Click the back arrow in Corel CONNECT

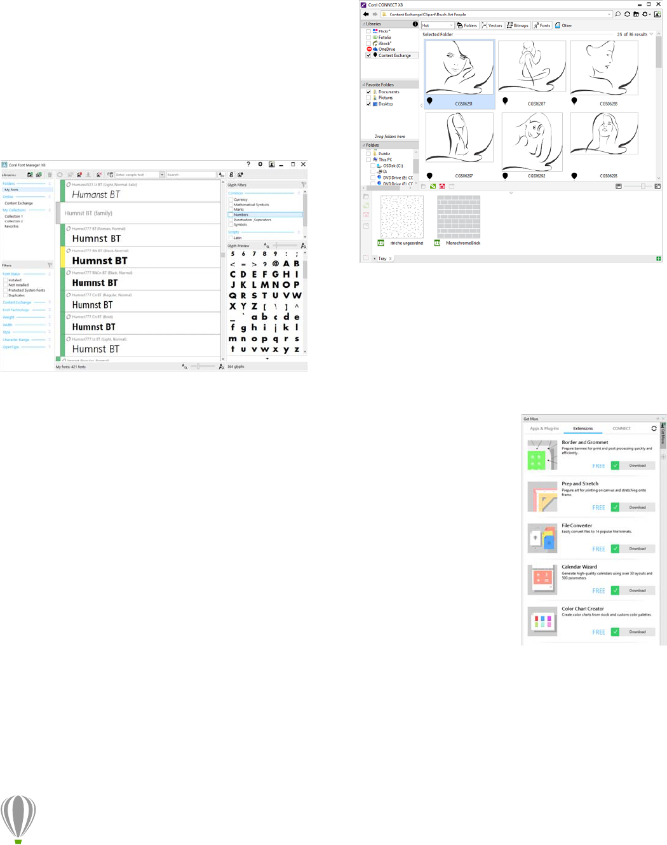366,14
